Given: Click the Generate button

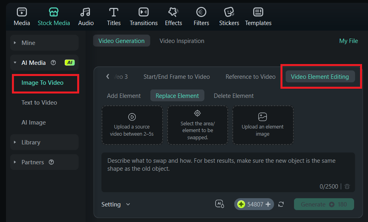Looking at the screenshot, I should tap(324, 204).
